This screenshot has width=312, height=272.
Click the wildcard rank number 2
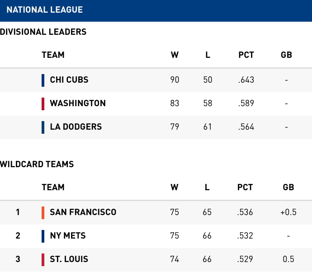pos(18,235)
